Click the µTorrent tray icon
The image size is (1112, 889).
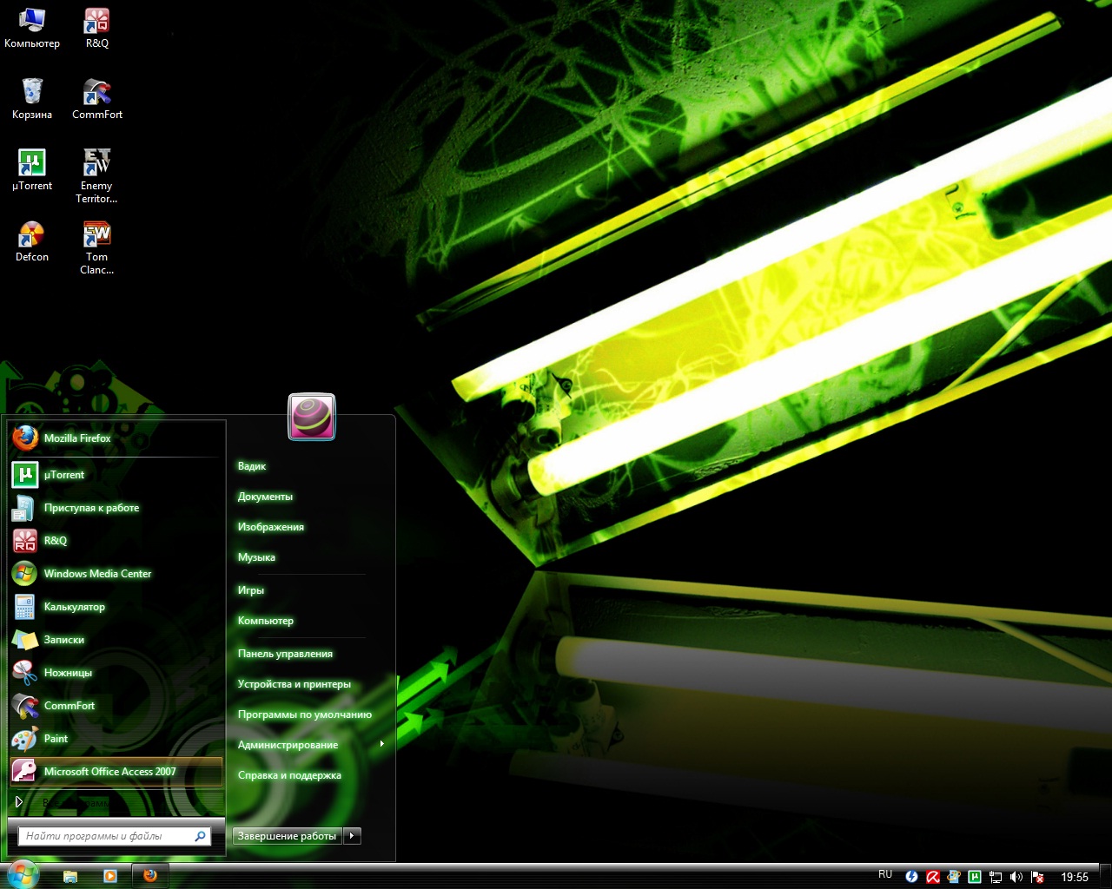click(x=975, y=877)
